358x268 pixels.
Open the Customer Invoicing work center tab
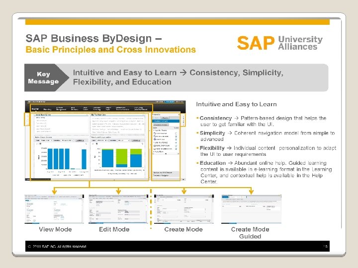[97, 109]
